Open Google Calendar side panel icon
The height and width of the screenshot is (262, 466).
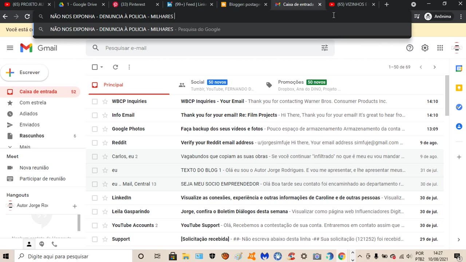click(x=459, y=68)
